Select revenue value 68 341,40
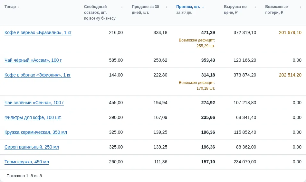The height and width of the screenshot is (182, 306). coord(246,117)
